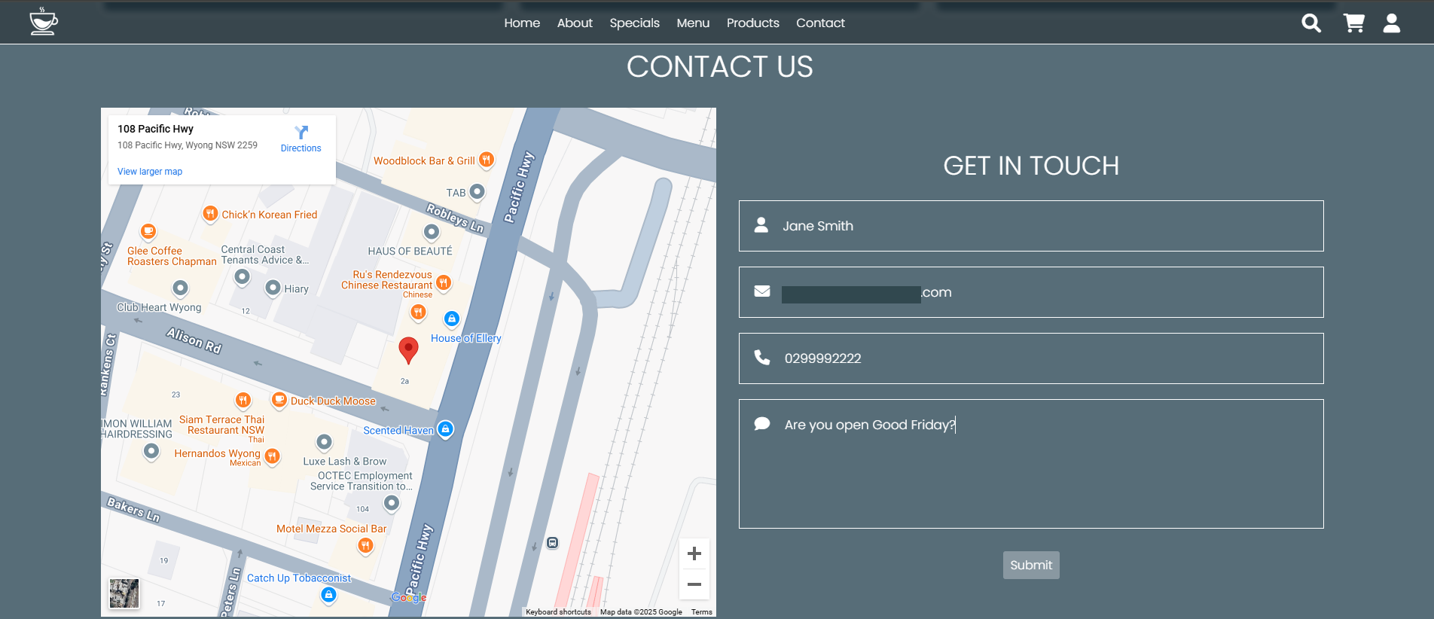Select the Woodblock Bar & Grill marker
Viewport: 1434px width, 619px height.
point(487,160)
